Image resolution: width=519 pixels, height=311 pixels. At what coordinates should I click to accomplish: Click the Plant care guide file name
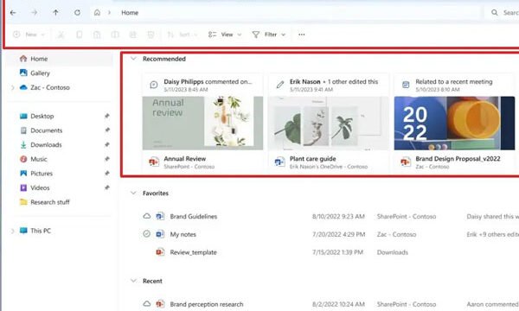[313, 159]
